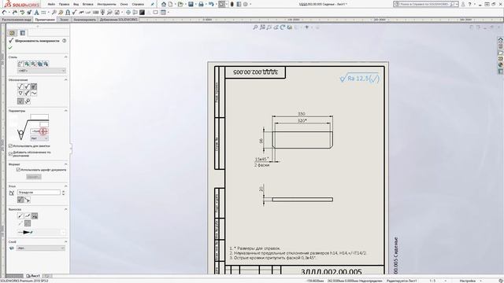Select the JIS machining required symbol
The image size is (504, 283).
tap(27, 93)
